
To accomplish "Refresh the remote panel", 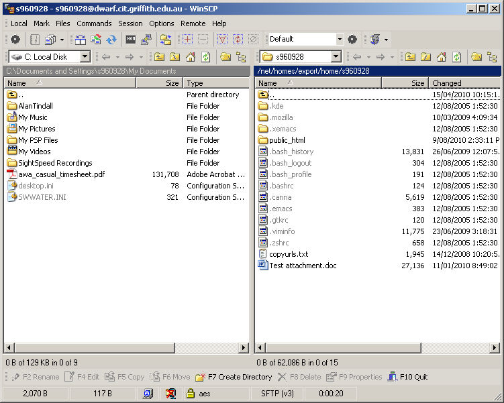I will point(457,57).
